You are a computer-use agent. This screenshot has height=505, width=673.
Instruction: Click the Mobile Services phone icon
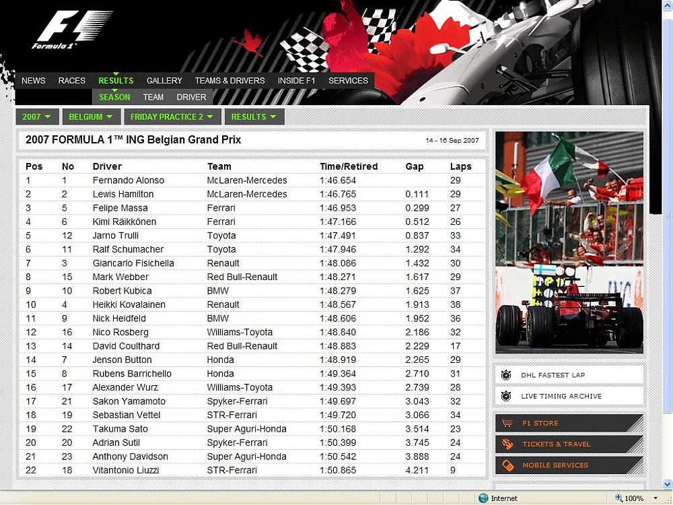507,465
